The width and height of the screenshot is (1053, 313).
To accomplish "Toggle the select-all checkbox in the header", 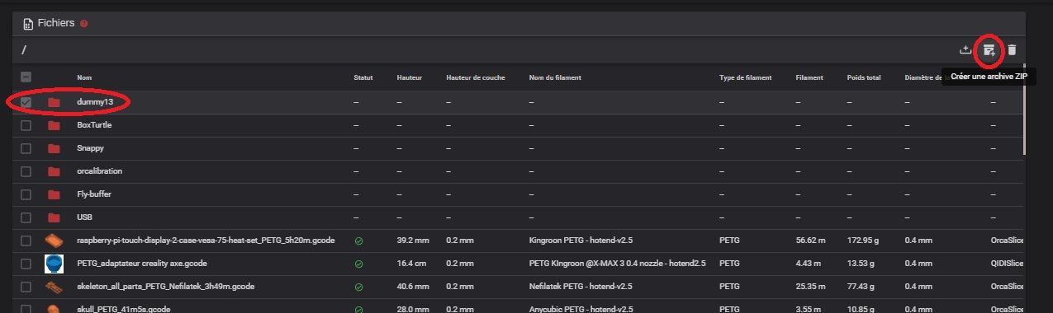I will [26, 77].
